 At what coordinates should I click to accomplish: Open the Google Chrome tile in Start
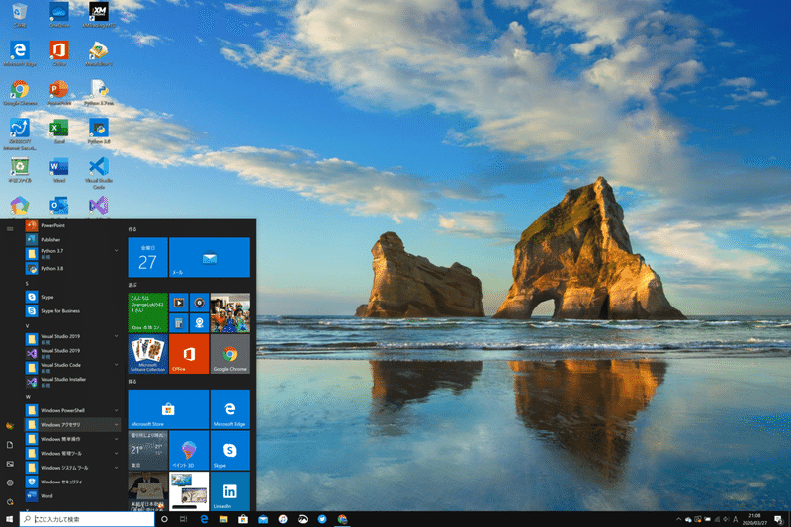(x=230, y=354)
